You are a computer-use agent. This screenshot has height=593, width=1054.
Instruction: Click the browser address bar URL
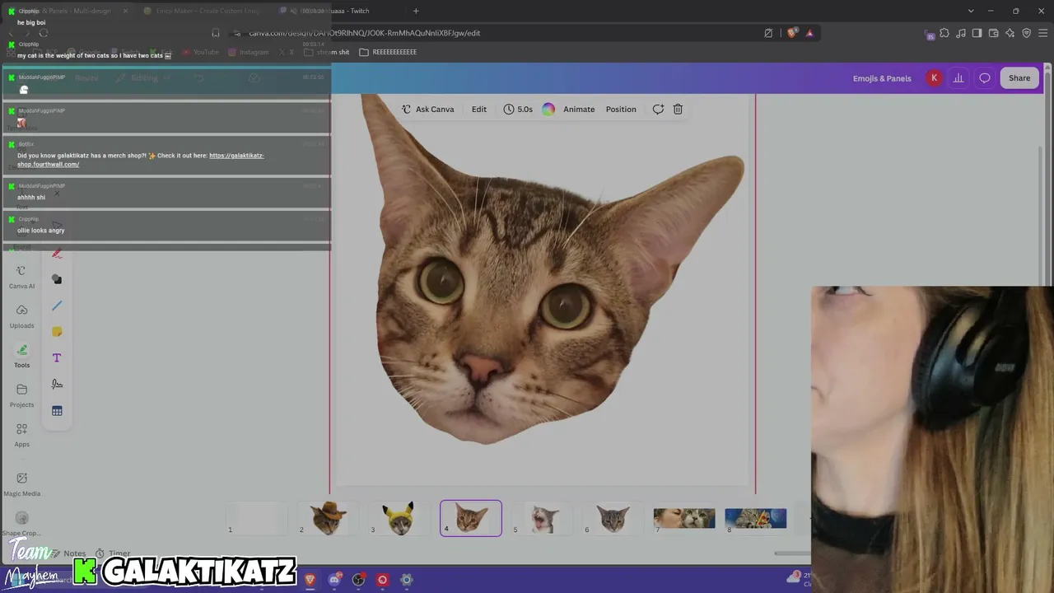pyautogui.click(x=365, y=33)
